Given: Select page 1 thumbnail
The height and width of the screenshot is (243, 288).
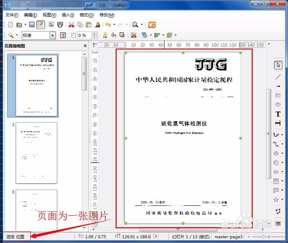Looking at the screenshot, I should tap(37, 85).
